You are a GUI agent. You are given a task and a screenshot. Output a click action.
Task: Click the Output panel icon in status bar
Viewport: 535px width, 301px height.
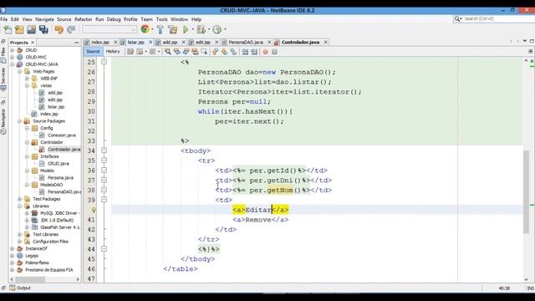pos(13,288)
